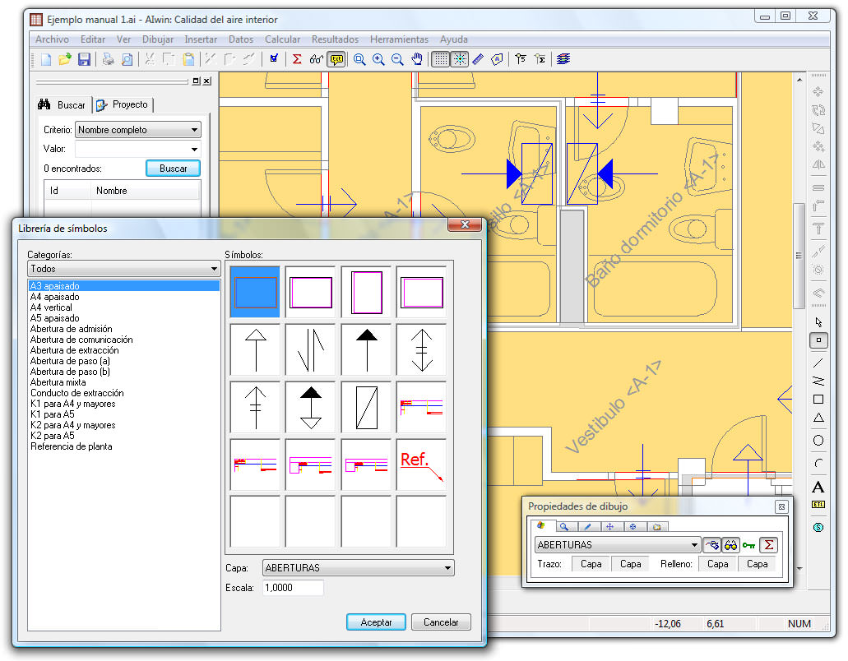The image size is (848, 661).
Task: Close the Propiedades de dibujo panel
Action: pos(781,507)
